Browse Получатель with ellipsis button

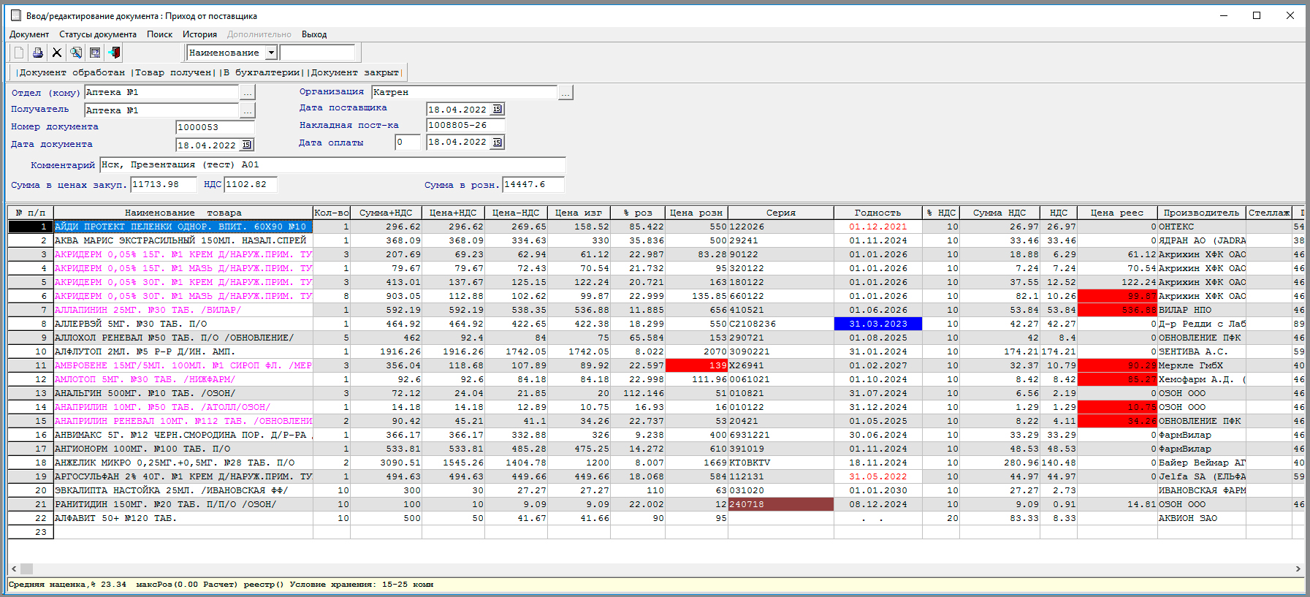click(248, 110)
